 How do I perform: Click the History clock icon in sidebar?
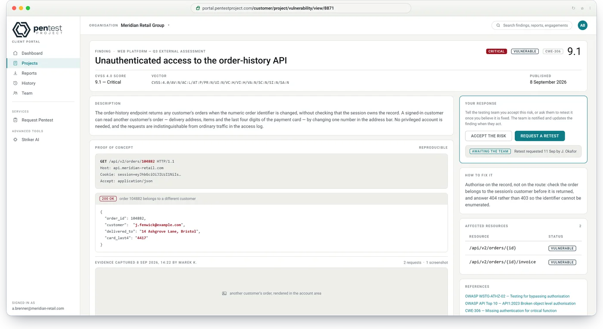pos(16,83)
